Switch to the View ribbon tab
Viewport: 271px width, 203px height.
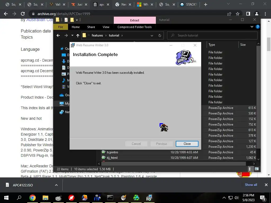point(106,27)
